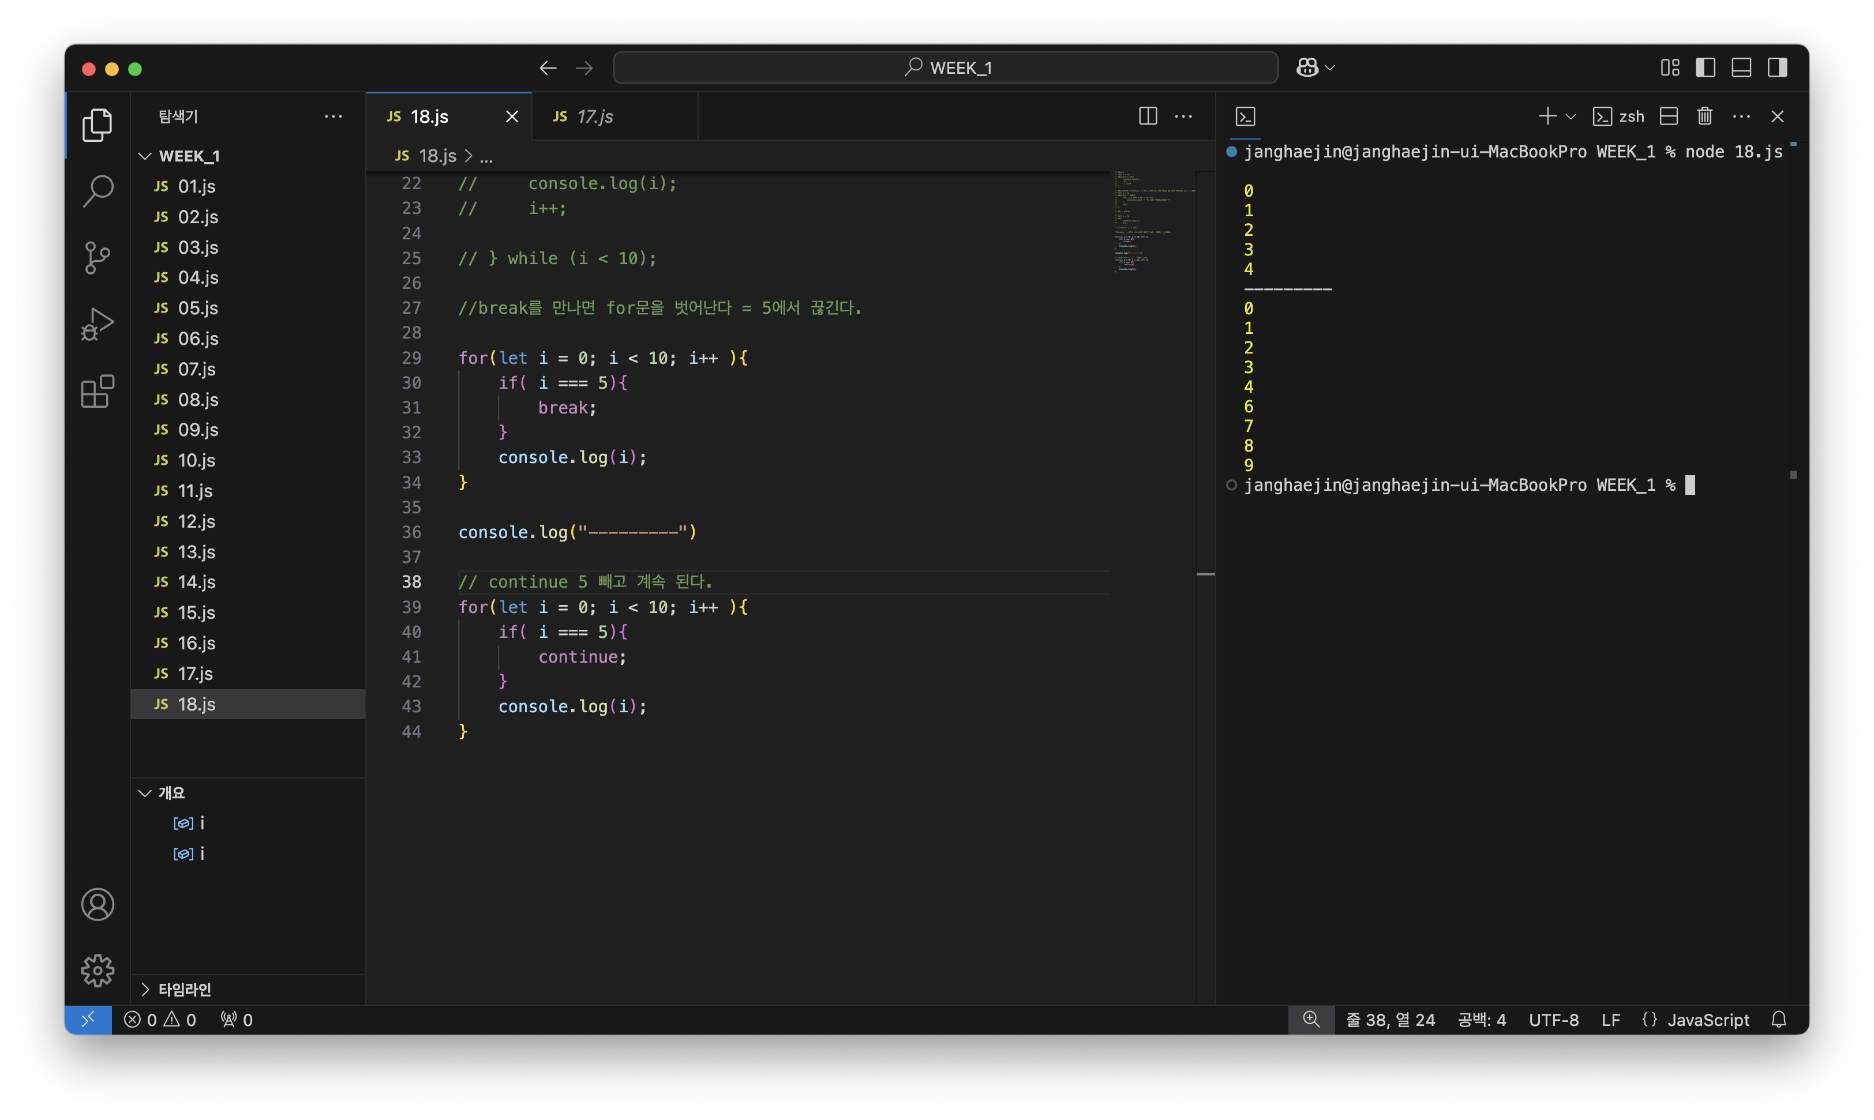Click the indentation setting 공백: 4

(x=1482, y=1020)
